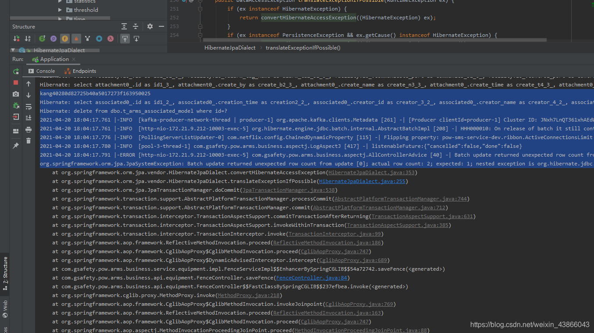The image size is (594, 333).
Task: Click the Exit icon in Run sidebar
Action: point(16,117)
